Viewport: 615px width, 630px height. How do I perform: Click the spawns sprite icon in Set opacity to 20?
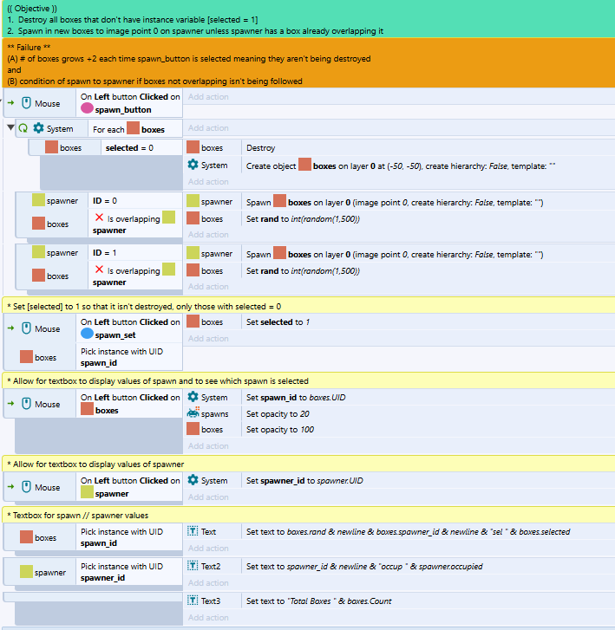click(193, 412)
